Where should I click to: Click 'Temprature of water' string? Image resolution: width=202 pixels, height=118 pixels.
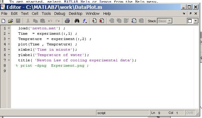coord(60,55)
